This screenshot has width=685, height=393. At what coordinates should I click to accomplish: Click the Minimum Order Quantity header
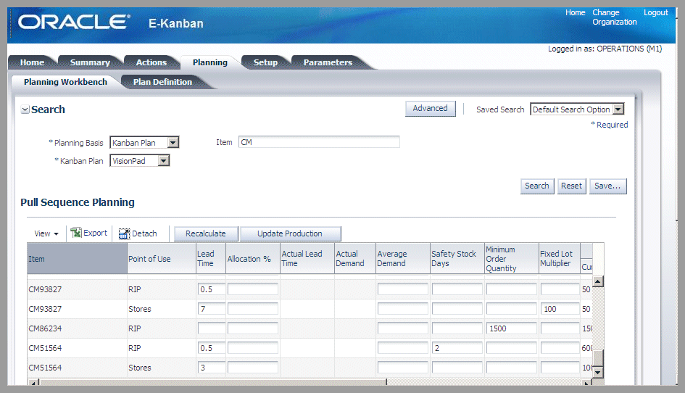(511, 259)
